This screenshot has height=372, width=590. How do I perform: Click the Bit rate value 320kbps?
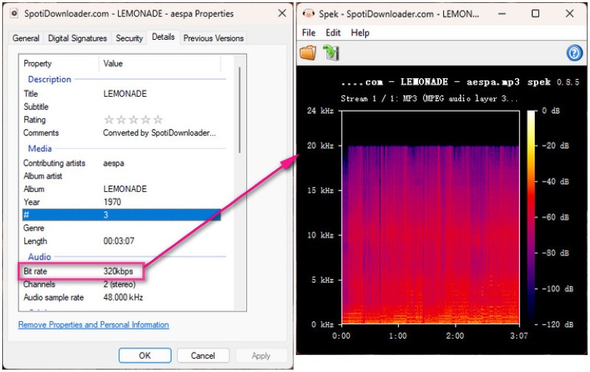(x=118, y=271)
